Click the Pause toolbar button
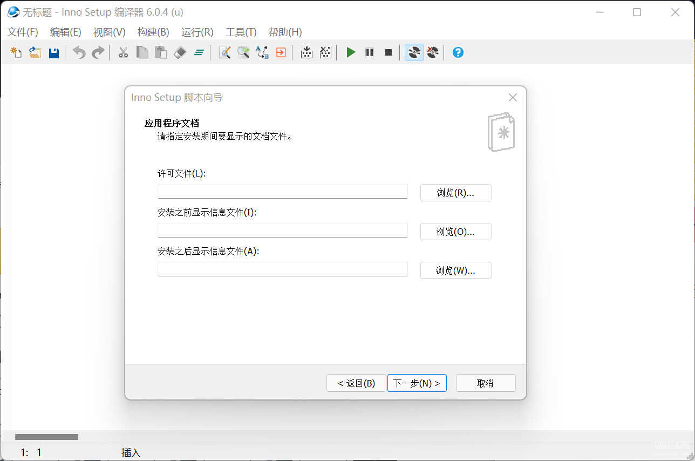 (x=370, y=52)
